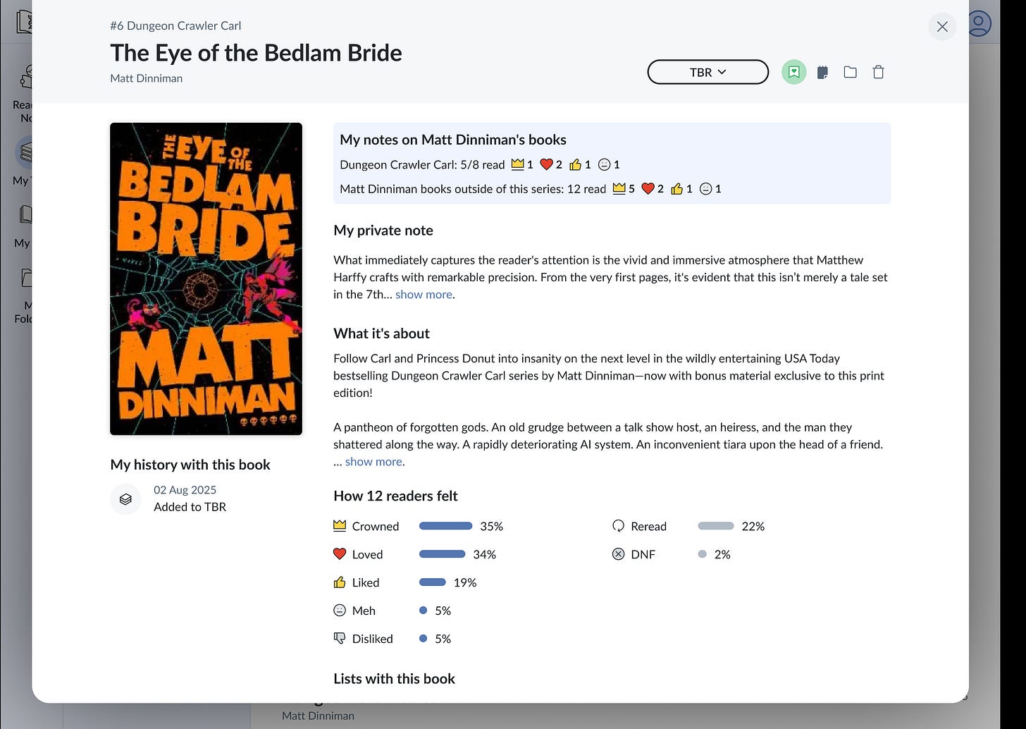1026x729 pixels.
Task: Open the private note icon
Action: coord(822,72)
